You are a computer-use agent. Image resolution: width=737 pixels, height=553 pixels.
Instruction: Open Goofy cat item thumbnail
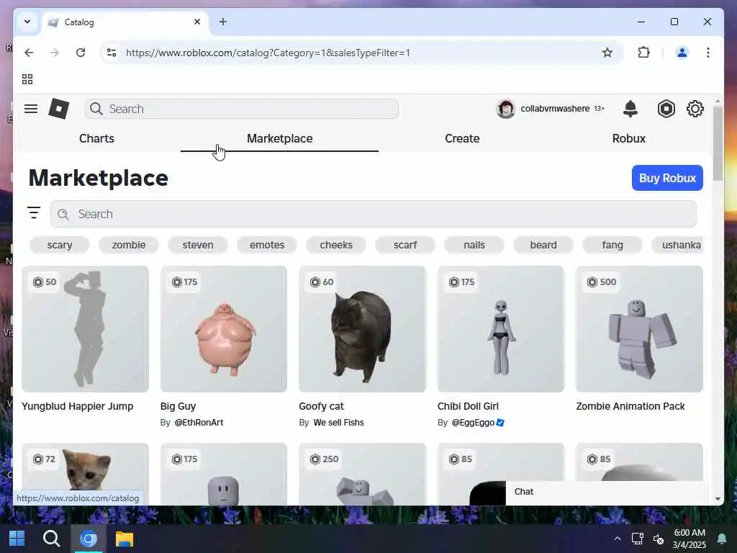[x=362, y=329]
